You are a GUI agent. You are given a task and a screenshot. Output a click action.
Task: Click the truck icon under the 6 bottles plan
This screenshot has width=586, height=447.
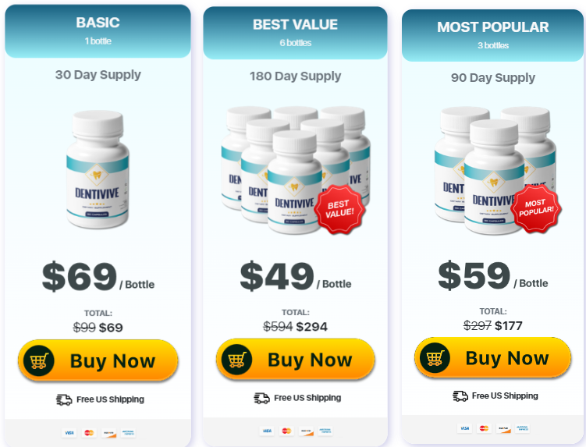pyautogui.click(x=261, y=398)
